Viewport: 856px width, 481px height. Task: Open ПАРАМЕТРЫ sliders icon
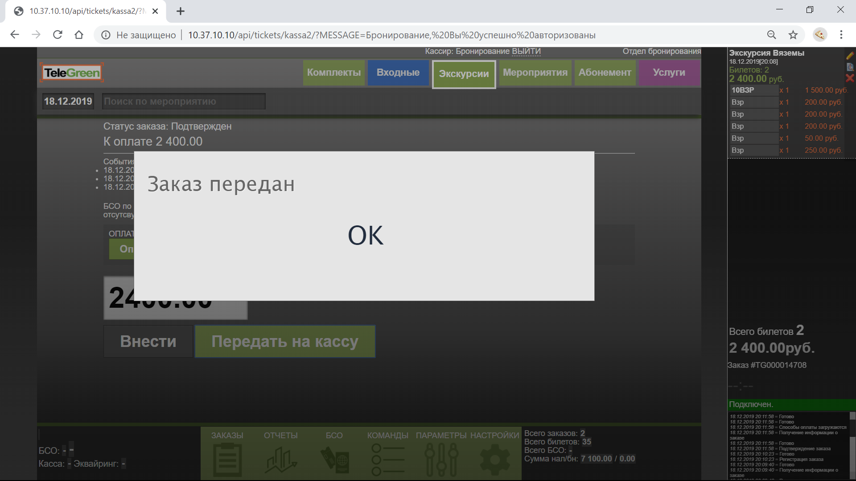coord(441,459)
